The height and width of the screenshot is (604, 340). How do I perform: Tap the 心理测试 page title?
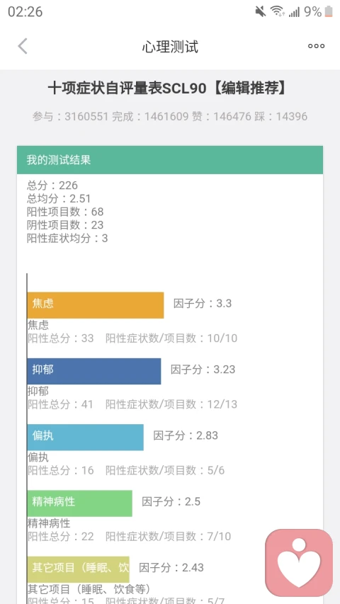tap(170, 47)
